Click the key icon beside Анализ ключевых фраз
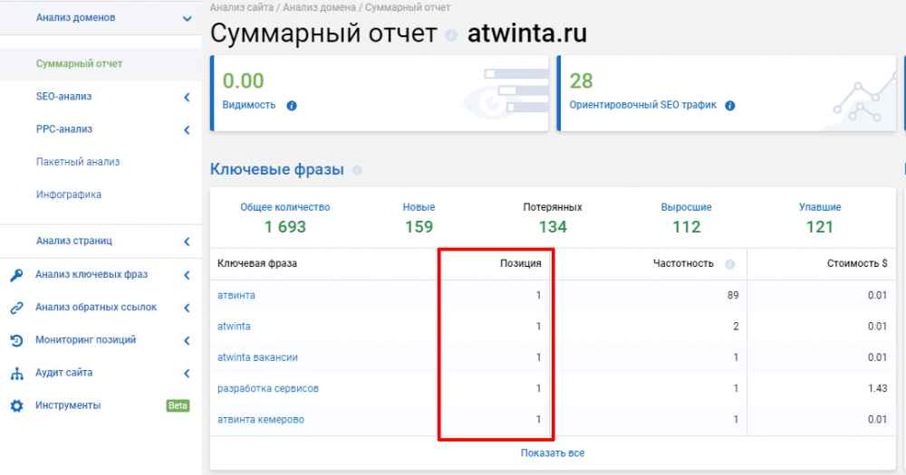Image resolution: width=906 pixels, height=475 pixels. pyautogui.click(x=16, y=275)
